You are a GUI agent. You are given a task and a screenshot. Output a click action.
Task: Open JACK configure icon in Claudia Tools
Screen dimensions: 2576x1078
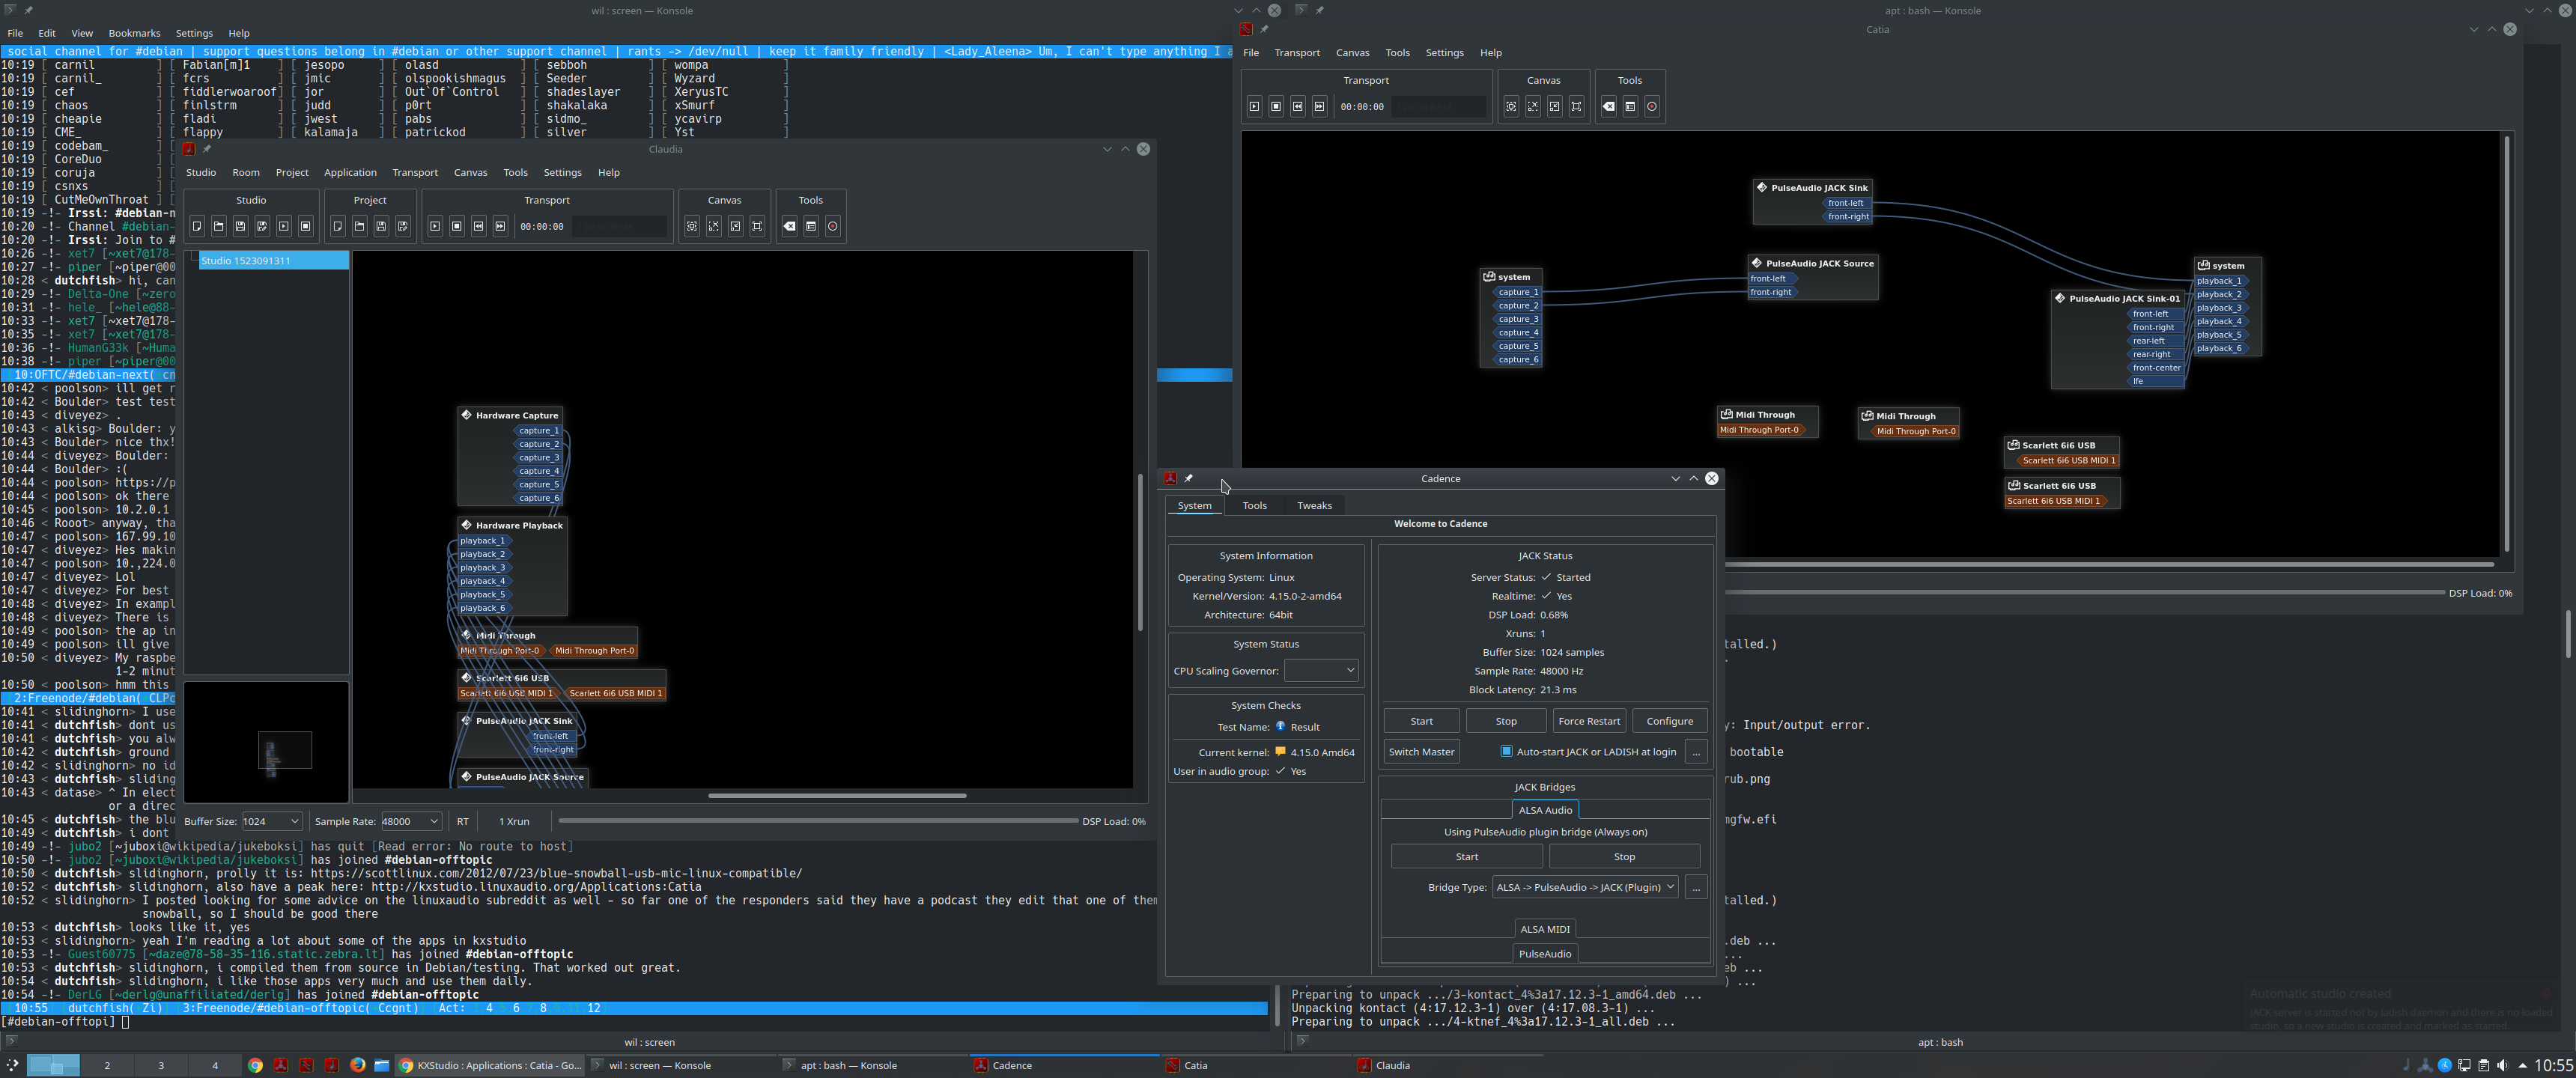811,226
